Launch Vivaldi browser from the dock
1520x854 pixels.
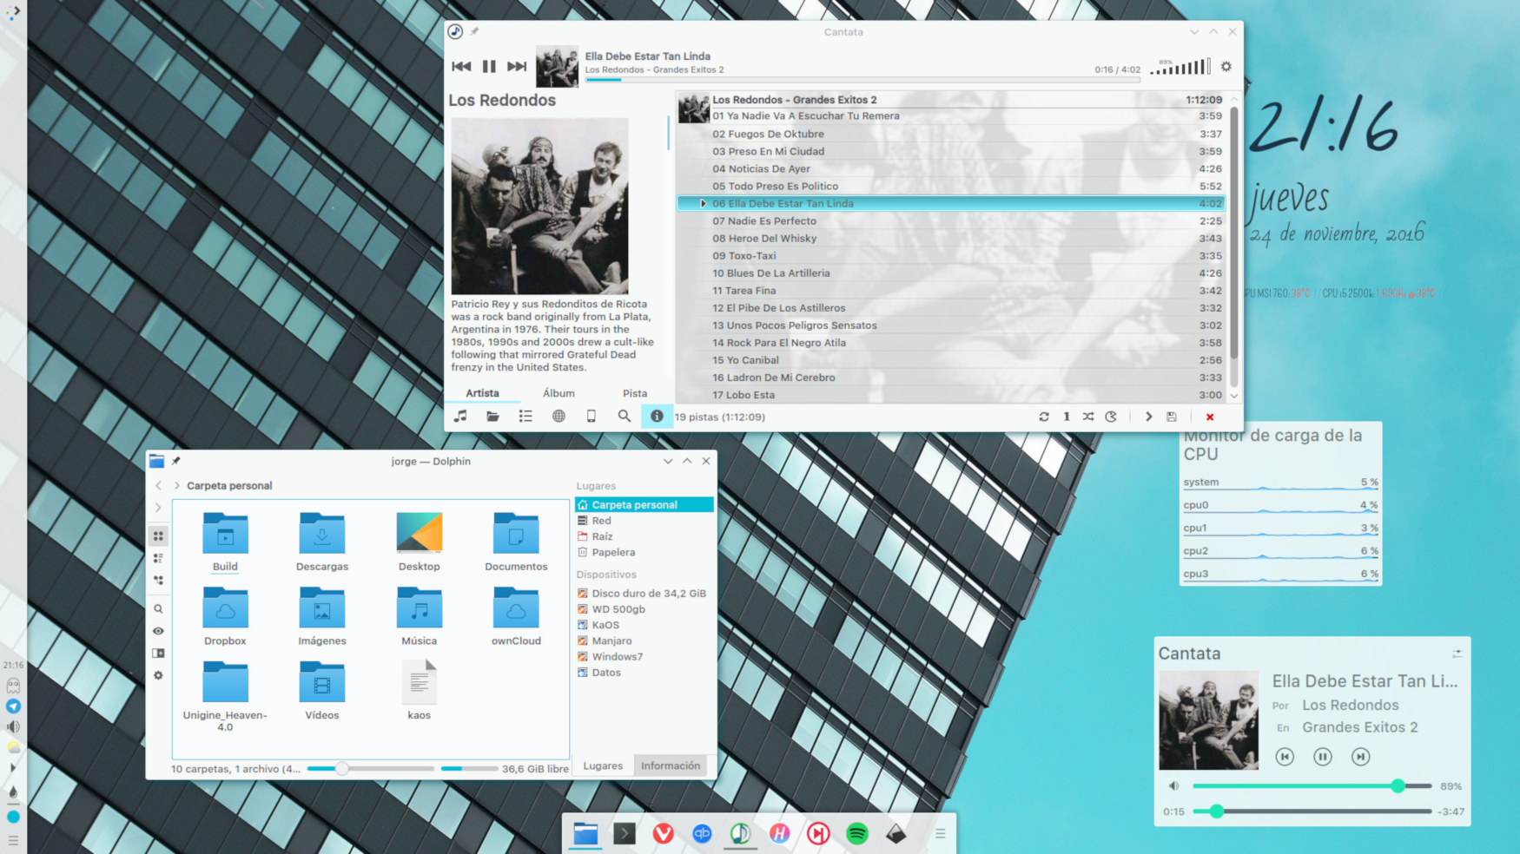click(663, 833)
